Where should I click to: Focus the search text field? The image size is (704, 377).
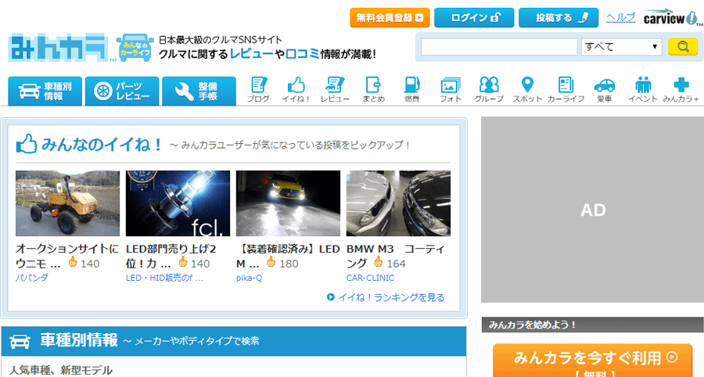(x=499, y=47)
